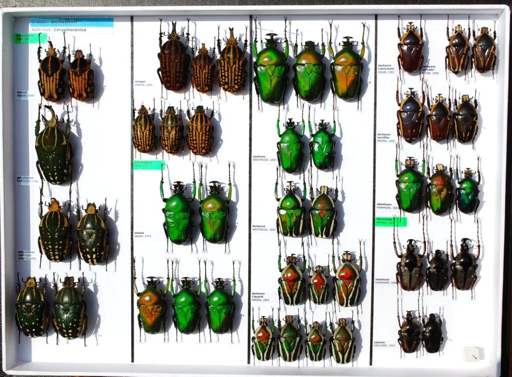Click the green genus tag below oberthueri label
The height and width of the screenshot is (377, 512).
pyautogui.click(x=390, y=221)
